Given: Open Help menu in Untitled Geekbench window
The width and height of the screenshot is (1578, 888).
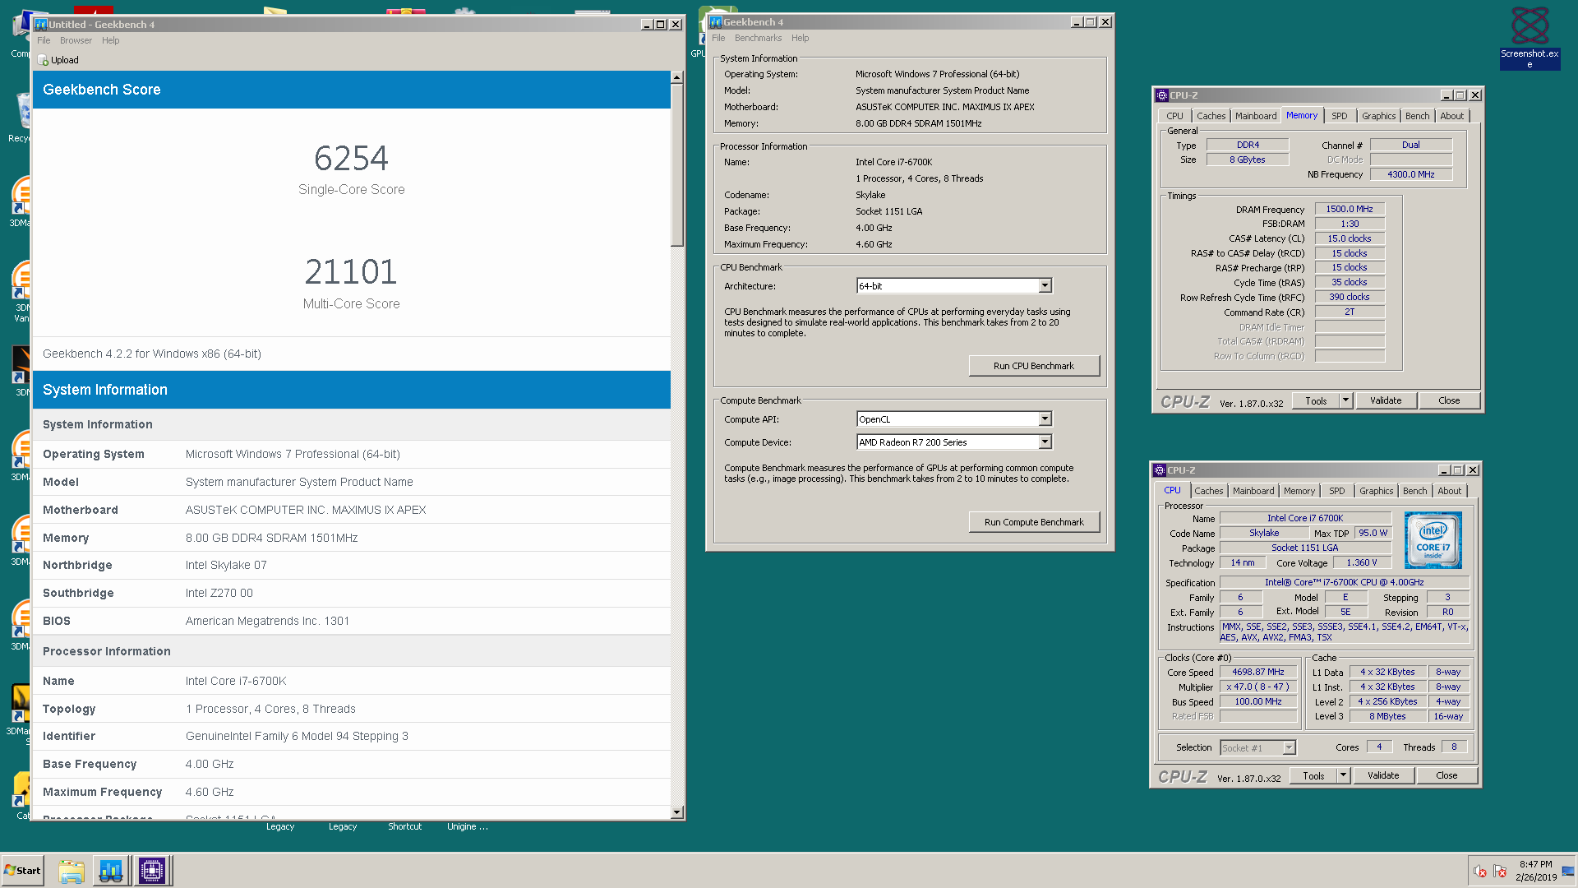Looking at the screenshot, I should 110,40.
